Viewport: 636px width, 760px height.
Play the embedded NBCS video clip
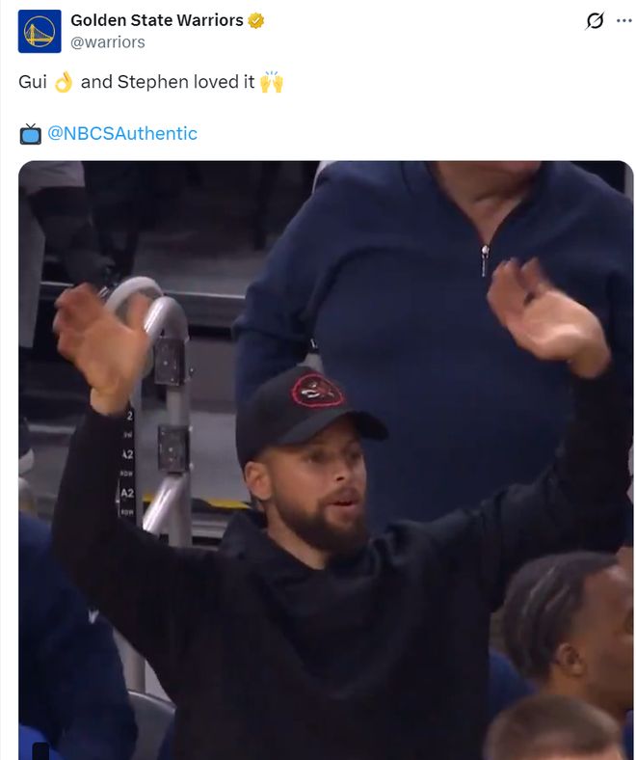(326, 460)
